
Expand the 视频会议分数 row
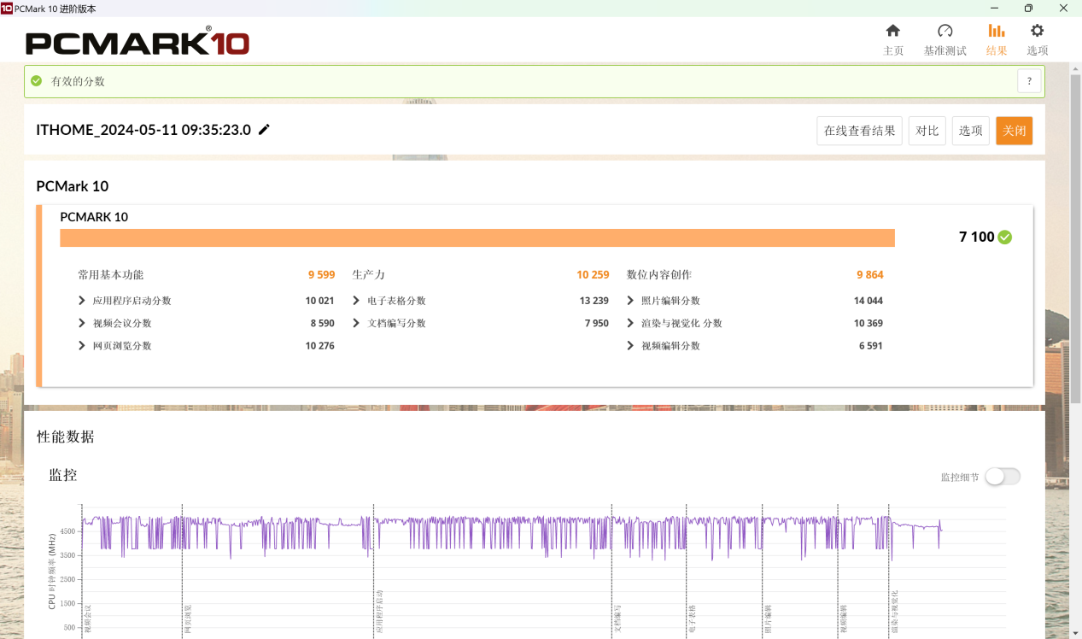(x=82, y=323)
